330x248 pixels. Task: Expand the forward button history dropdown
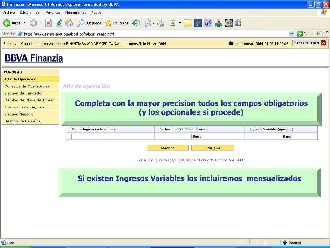[41, 23]
